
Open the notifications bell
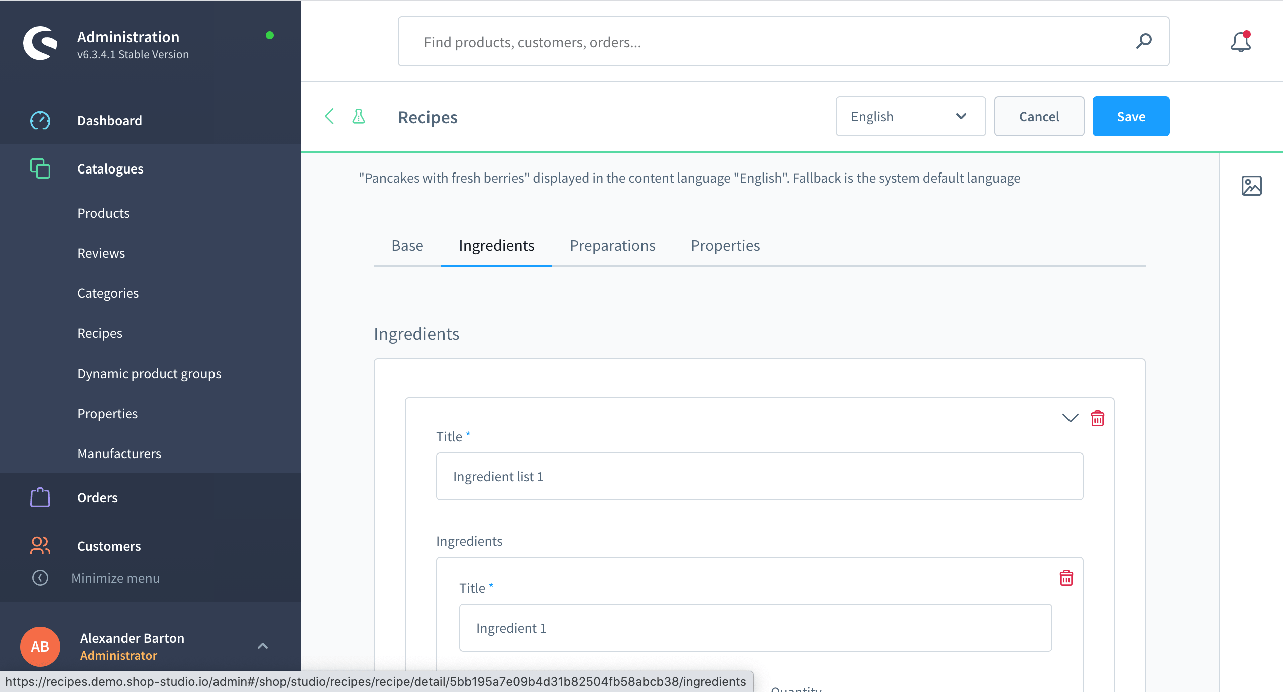(1240, 42)
